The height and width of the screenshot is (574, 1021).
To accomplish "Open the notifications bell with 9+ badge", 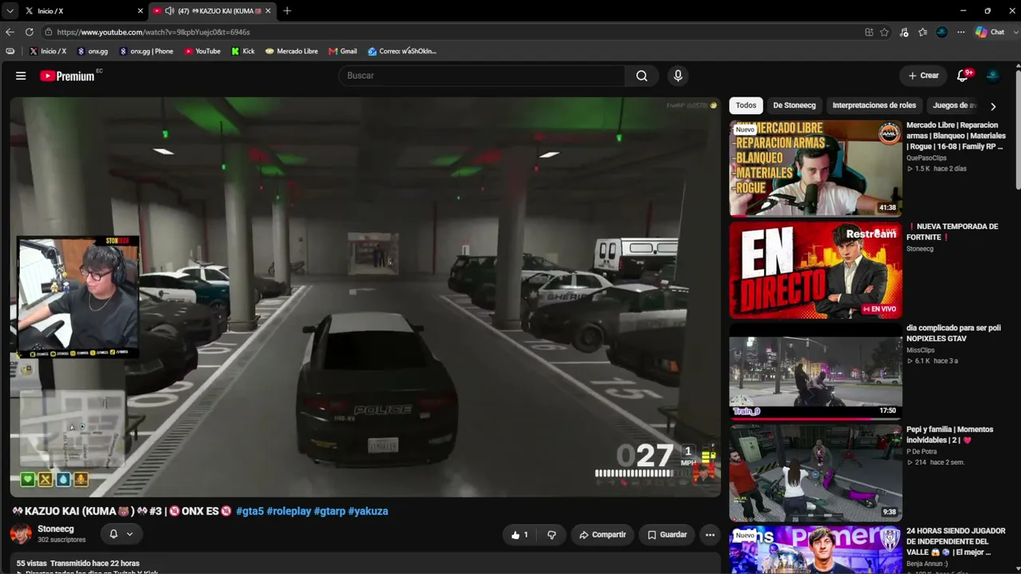I will [x=963, y=76].
